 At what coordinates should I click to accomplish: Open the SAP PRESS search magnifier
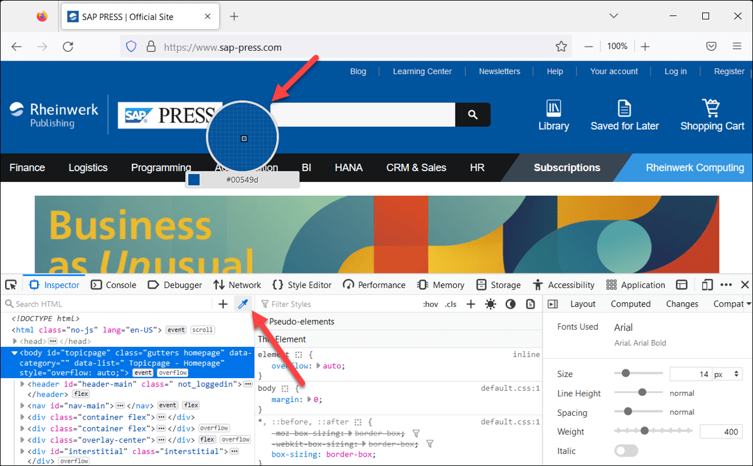coord(473,114)
